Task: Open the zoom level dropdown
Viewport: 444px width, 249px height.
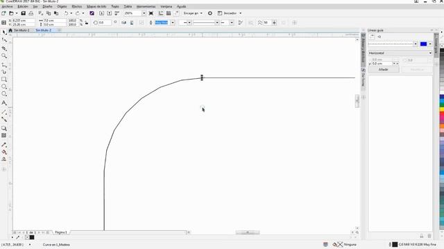Action: click(x=144, y=13)
